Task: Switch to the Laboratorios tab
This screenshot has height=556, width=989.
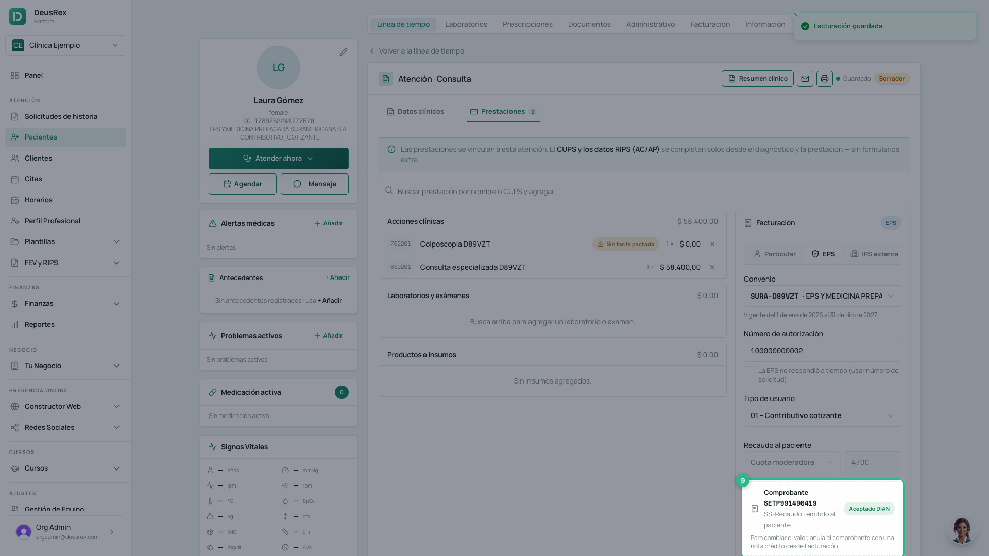Action: (x=466, y=24)
